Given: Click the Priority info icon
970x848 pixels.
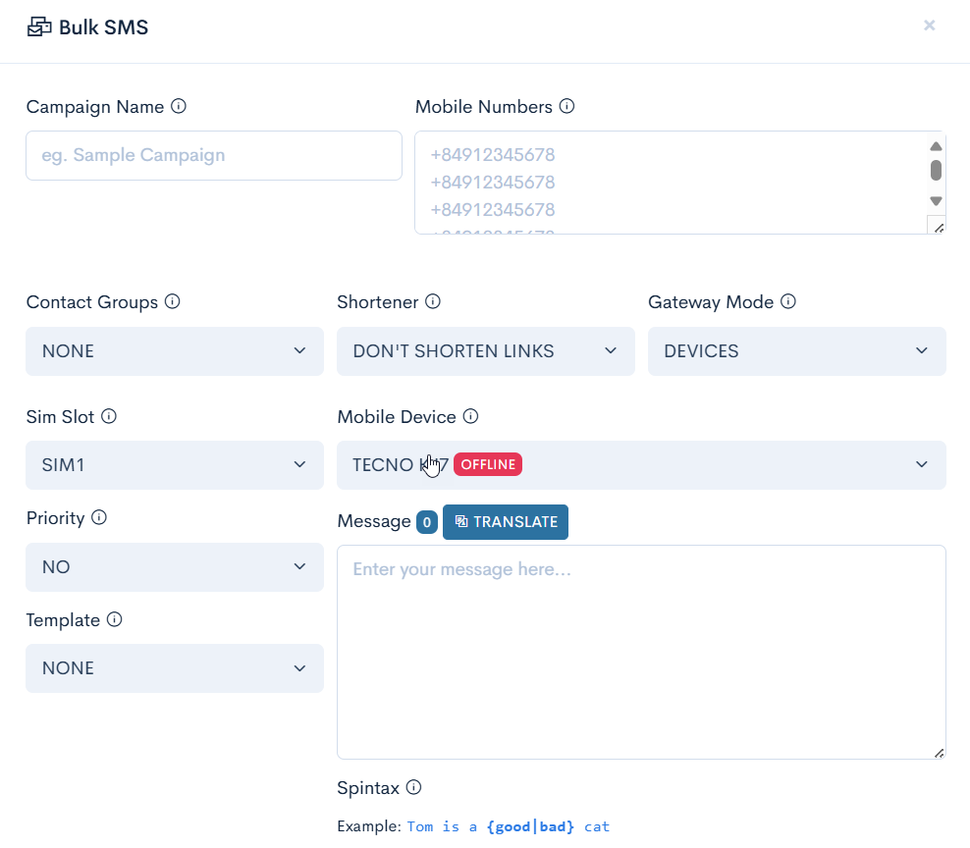Looking at the screenshot, I should 98,518.
